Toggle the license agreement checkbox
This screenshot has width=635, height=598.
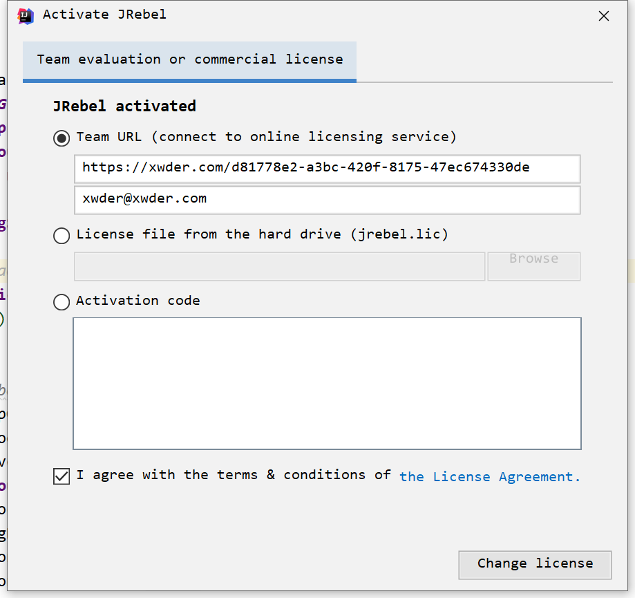61,476
